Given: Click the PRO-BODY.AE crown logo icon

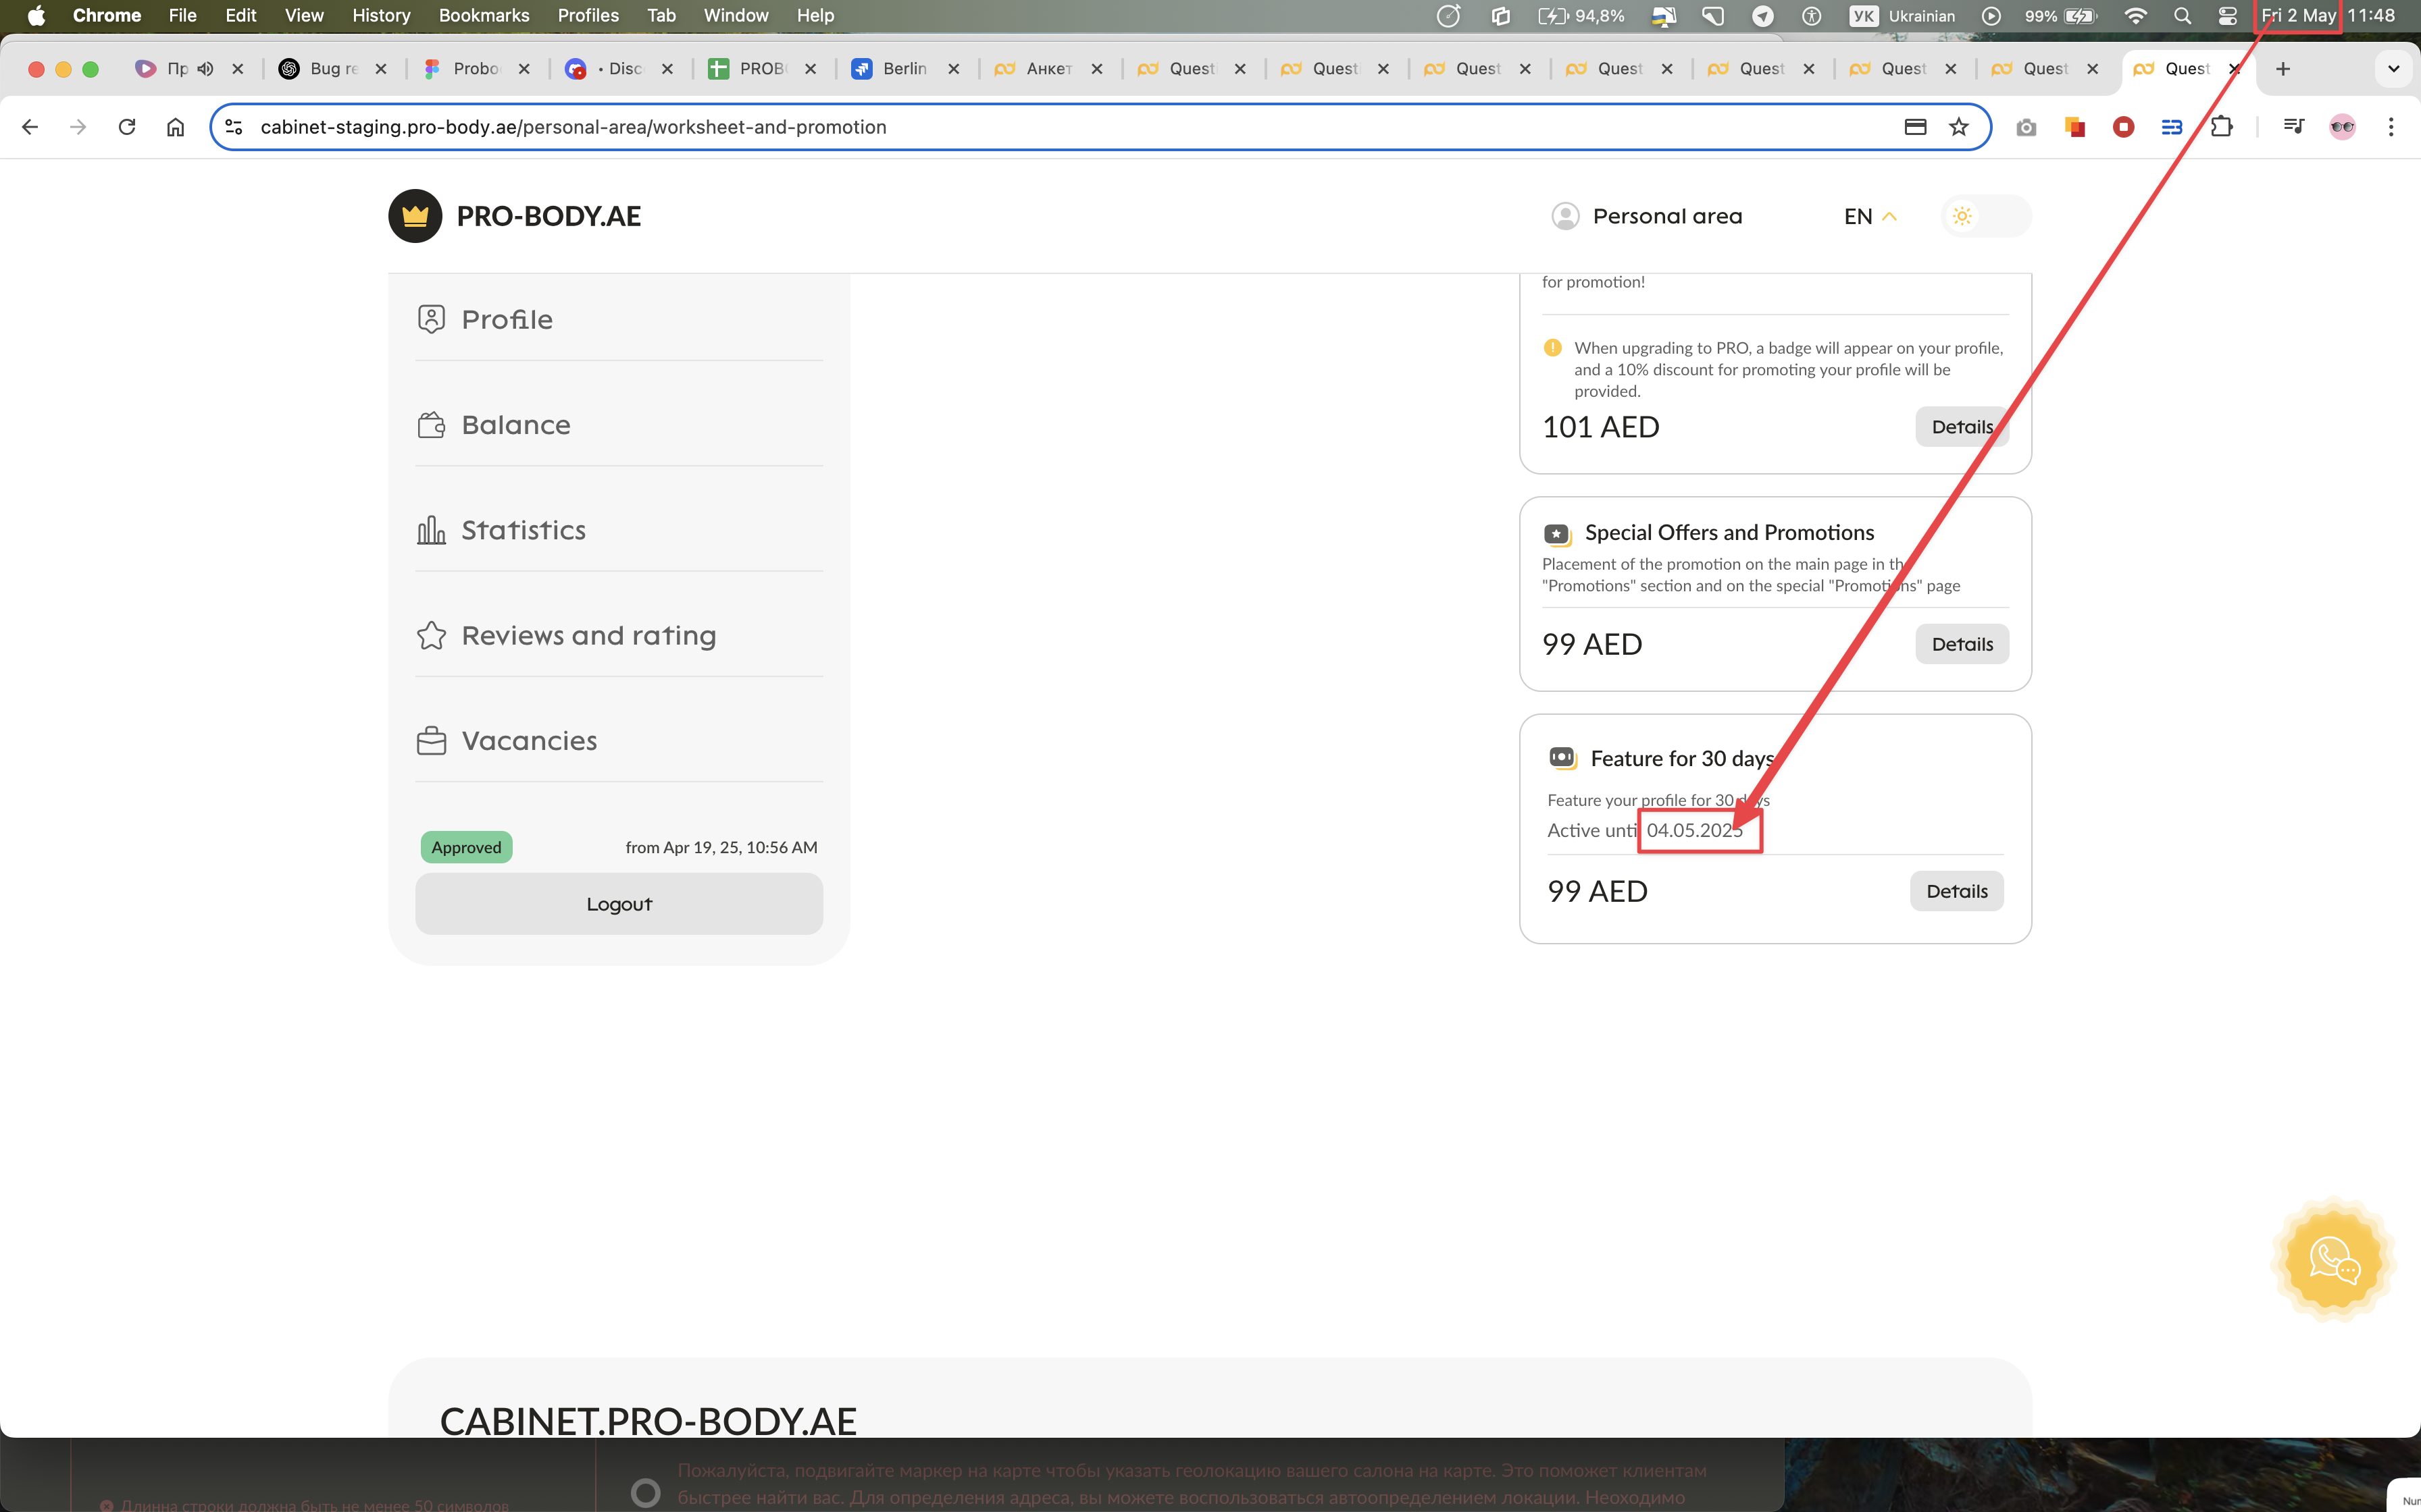Looking at the screenshot, I should (x=415, y=216).
